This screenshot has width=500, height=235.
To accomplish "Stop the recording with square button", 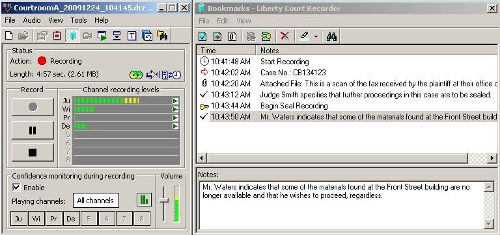I will pos(33,153).
